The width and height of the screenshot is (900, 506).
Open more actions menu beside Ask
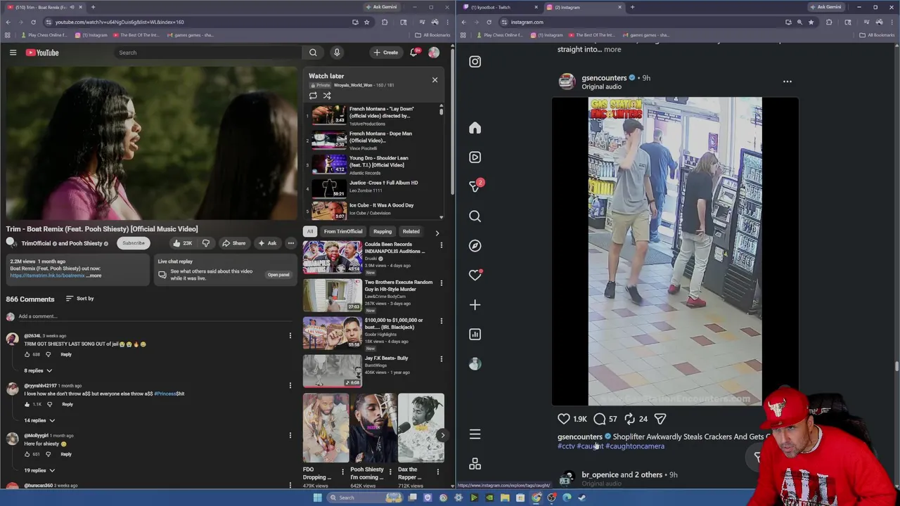(290, 243)
